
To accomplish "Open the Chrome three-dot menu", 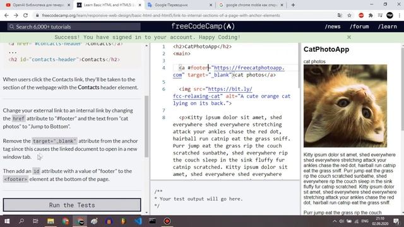I will (x=400, y=15).
